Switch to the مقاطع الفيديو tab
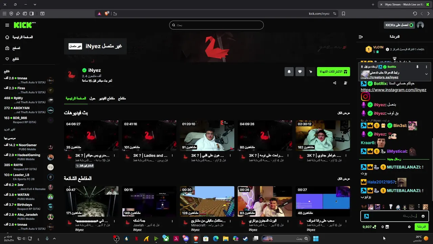Viewport: 433px width, 244px height. pyautogui.click(x=107, y=98)
